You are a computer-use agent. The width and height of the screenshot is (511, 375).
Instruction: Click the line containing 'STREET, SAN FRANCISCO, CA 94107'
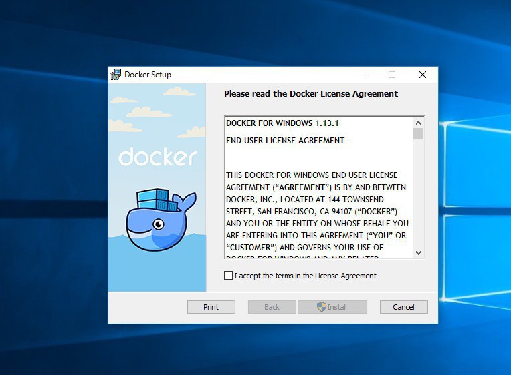click(312, 212)
